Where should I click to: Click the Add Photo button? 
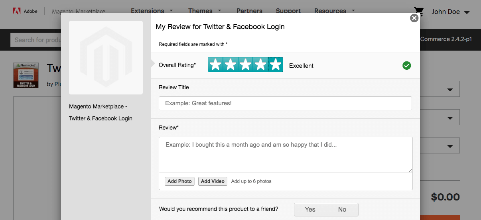[x=179, y=181]
